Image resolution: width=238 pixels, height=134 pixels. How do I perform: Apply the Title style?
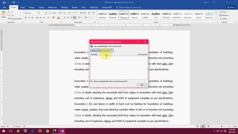[x=156, y=15]
